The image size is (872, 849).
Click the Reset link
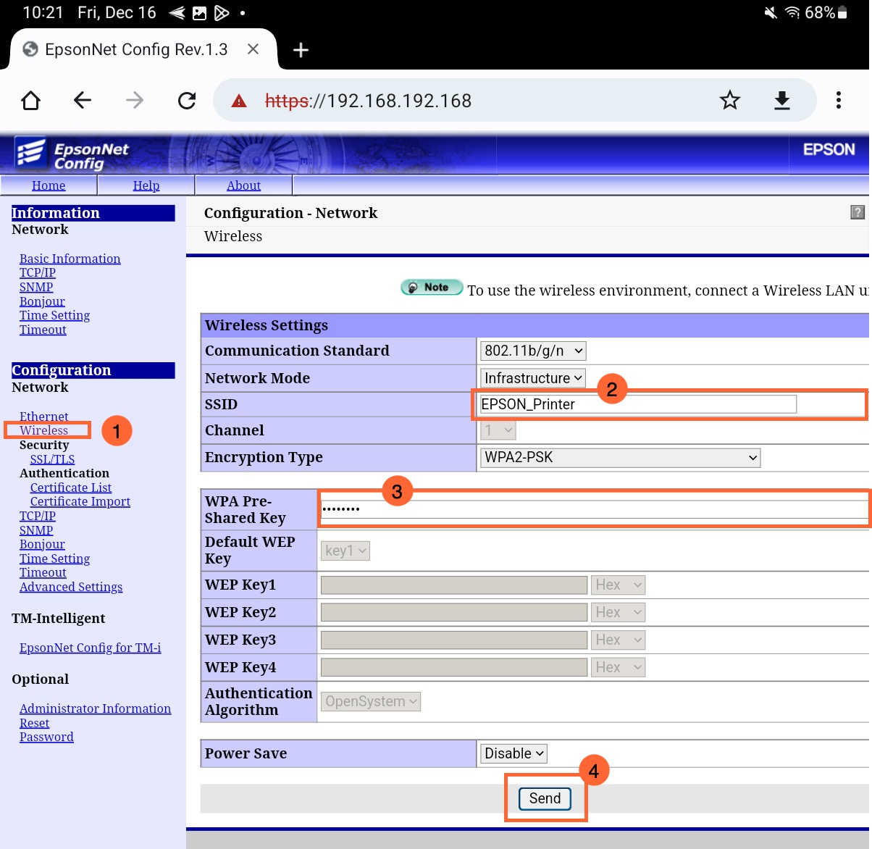pos(35,723)
